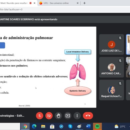Click muted mic icon on Raquel Uchoa tile
130x130 pixels.
(120, 83)
